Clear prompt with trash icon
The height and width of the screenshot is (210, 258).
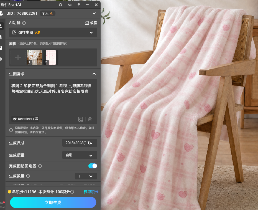coord(90,119)
